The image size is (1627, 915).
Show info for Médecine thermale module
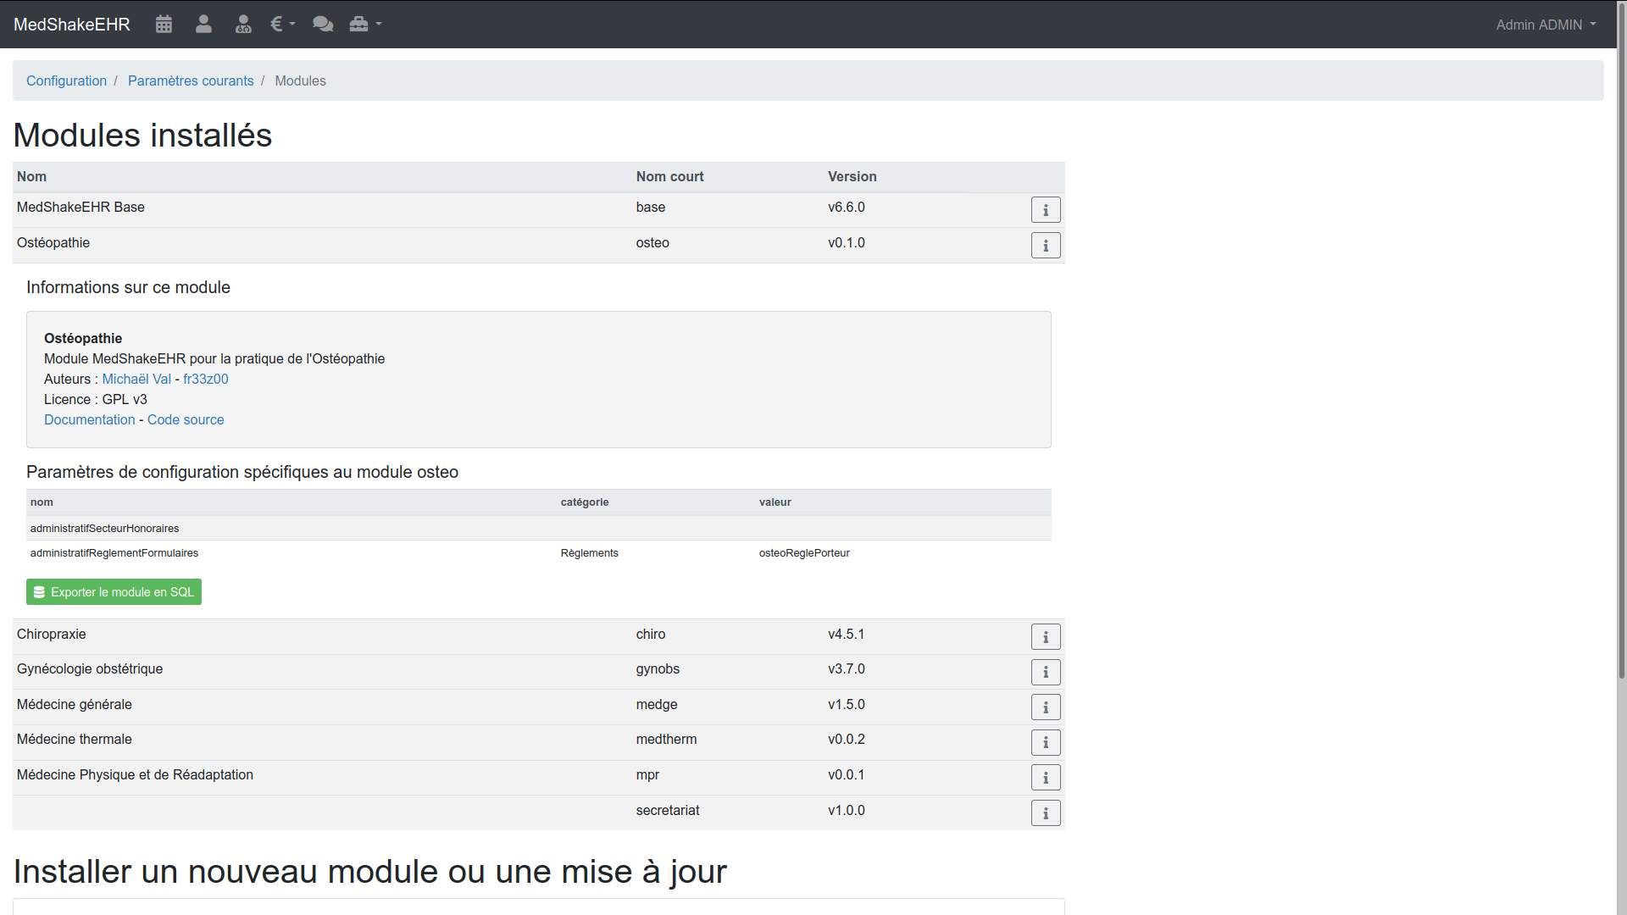(x=1046, y=743)
